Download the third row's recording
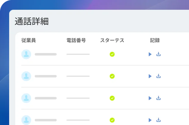The width and height of the screenshot is (189, 125). point(159,98)
